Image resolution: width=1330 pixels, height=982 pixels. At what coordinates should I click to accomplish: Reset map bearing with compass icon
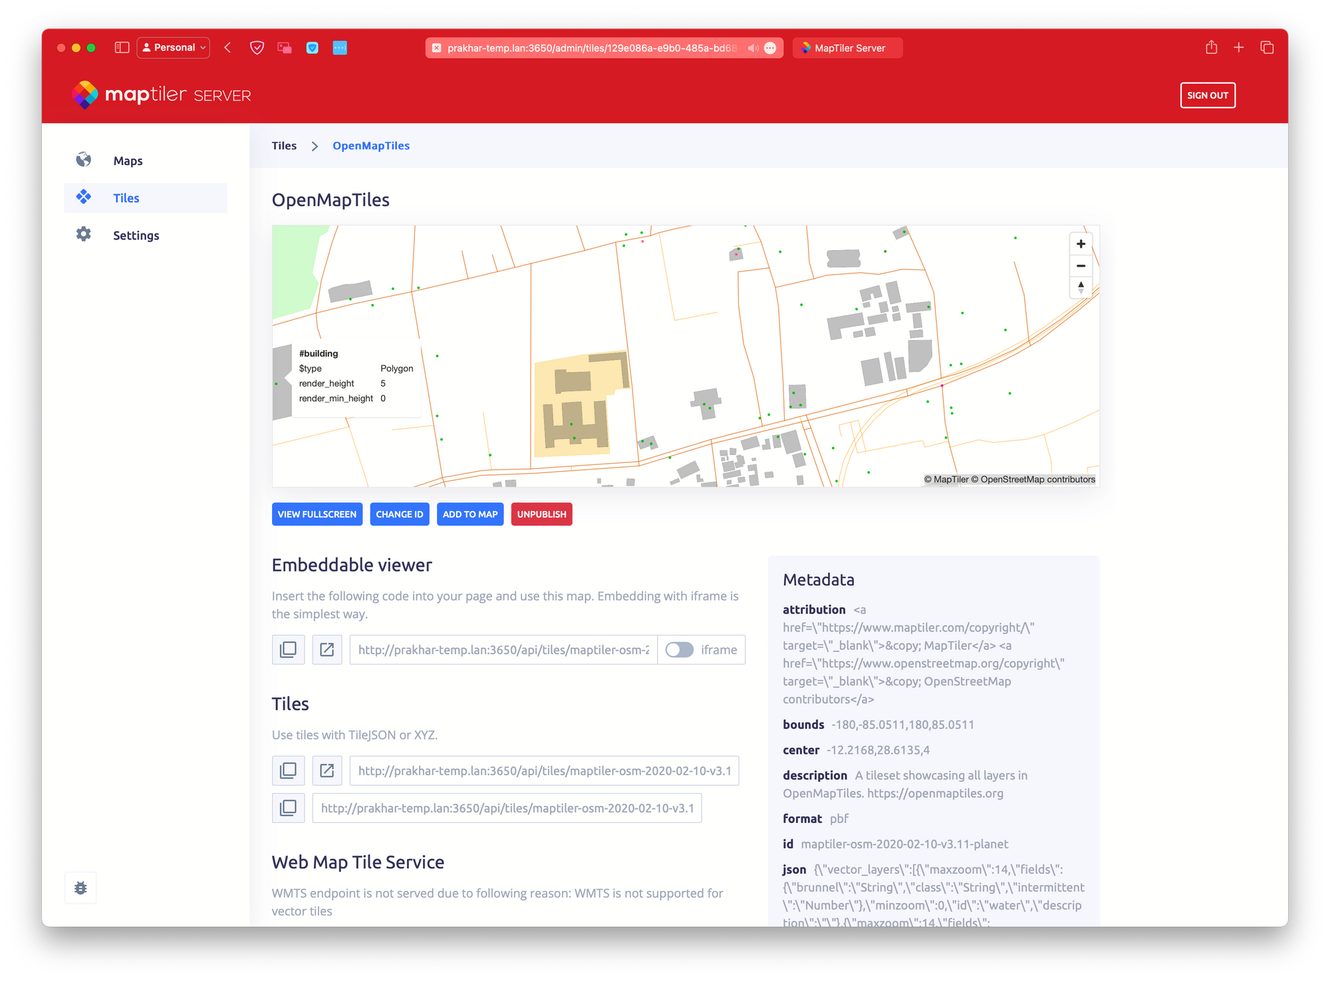click(x=1081, y=287)
